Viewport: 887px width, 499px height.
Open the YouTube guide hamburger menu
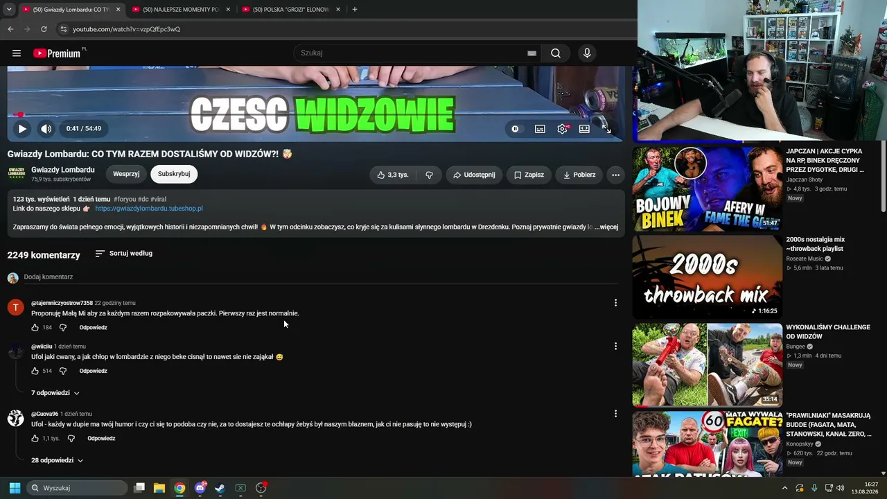click(x=17, y=53)
